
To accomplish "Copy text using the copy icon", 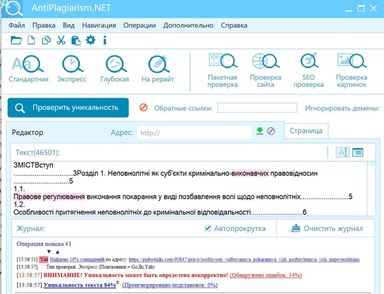I will tap(46, 40).
